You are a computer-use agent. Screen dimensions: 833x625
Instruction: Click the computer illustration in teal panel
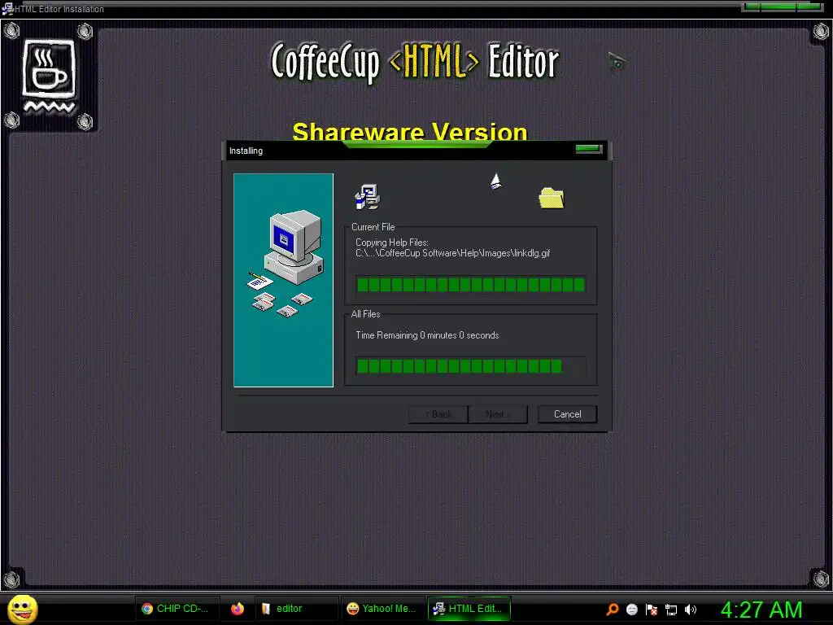287,263
